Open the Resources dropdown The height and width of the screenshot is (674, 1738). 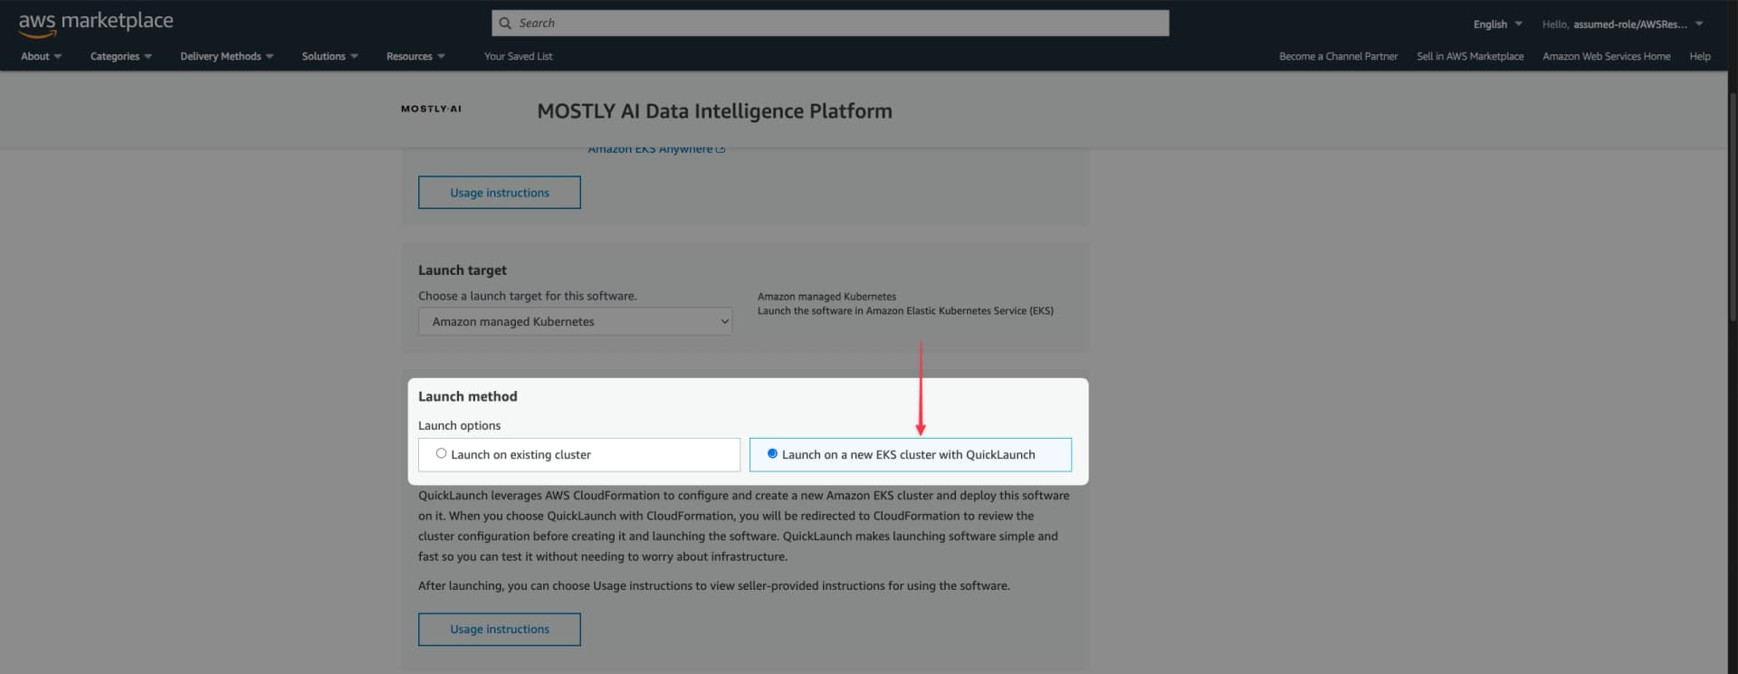pyautogui.click(x=415, y=56)
